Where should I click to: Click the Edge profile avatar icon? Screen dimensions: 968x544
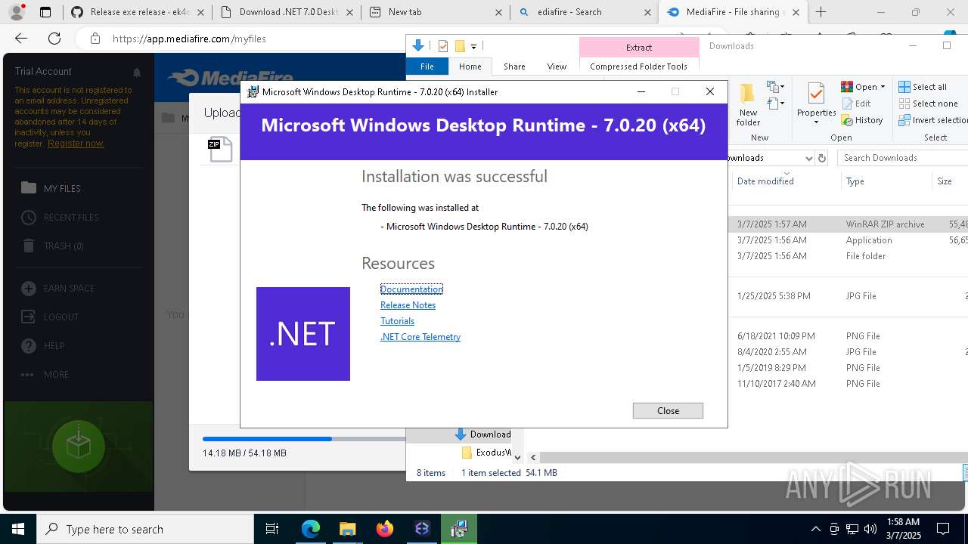pos(16,12)
